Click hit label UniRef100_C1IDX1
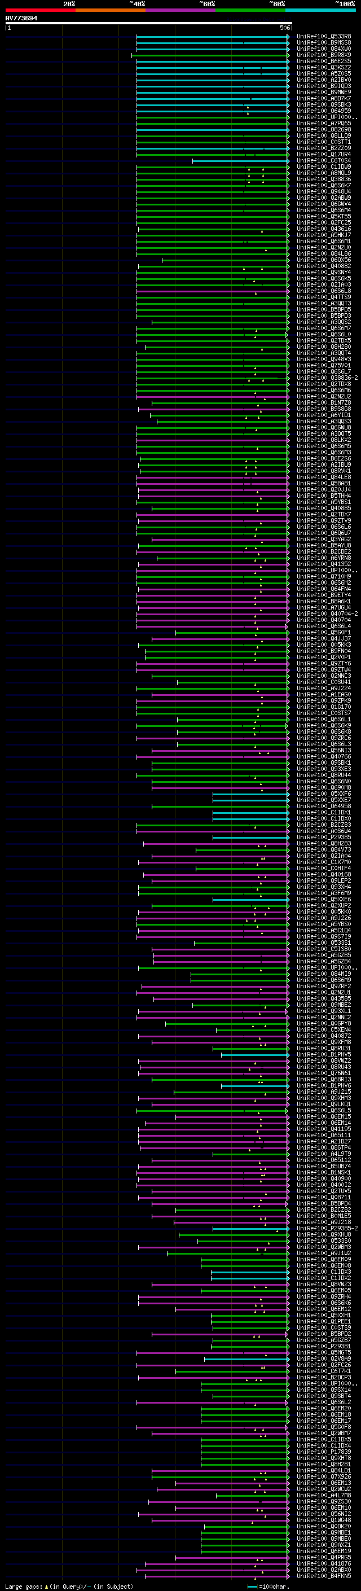This screenshot has height=1591, width=361. pos(323,812)
